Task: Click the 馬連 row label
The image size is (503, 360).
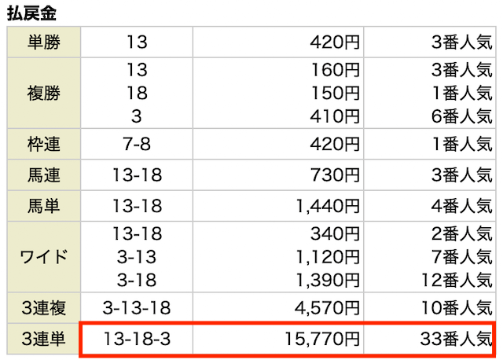Action: coord(44,174)
